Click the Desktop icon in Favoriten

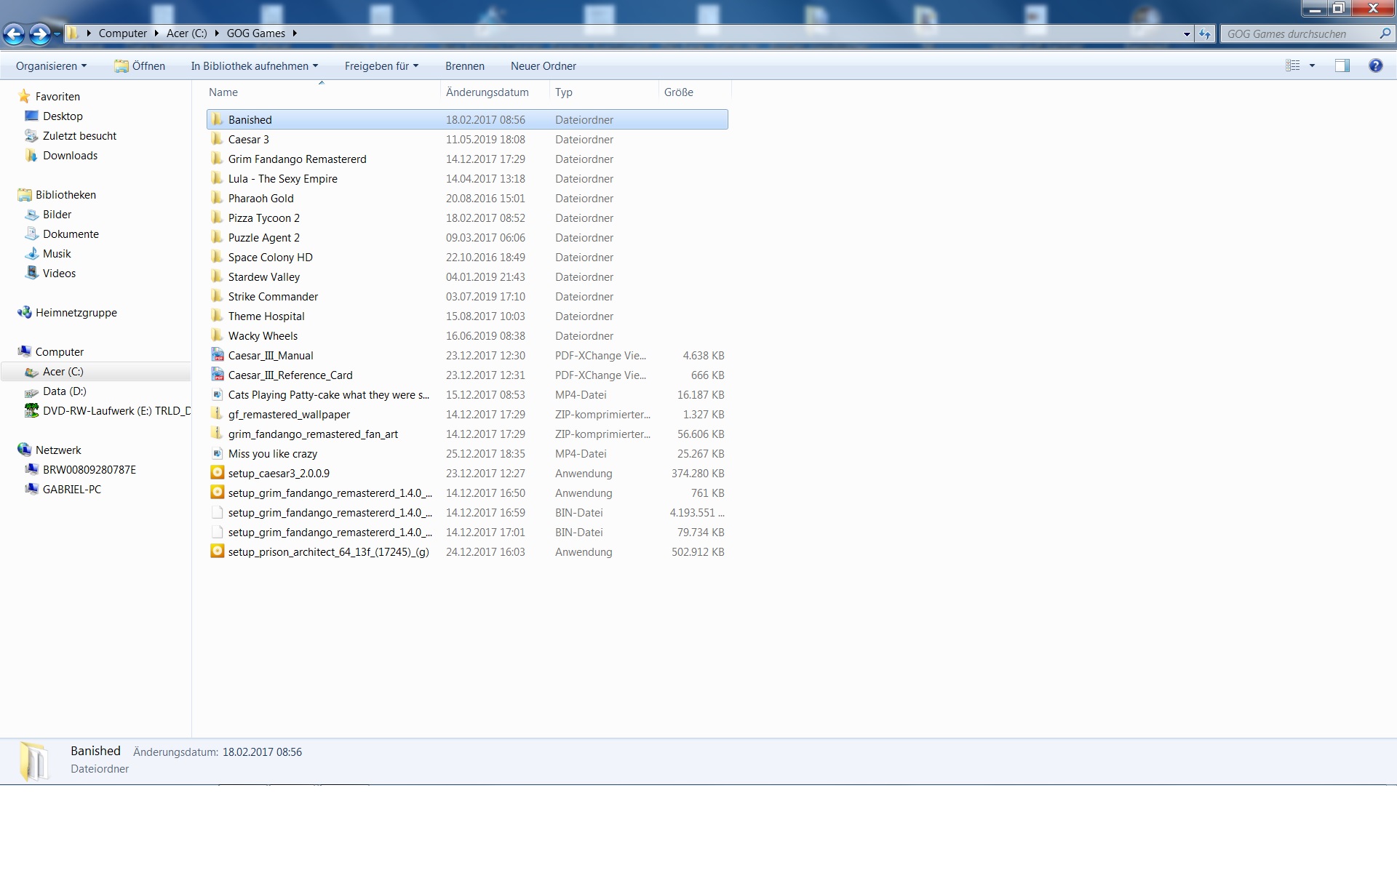pos(31,116)
